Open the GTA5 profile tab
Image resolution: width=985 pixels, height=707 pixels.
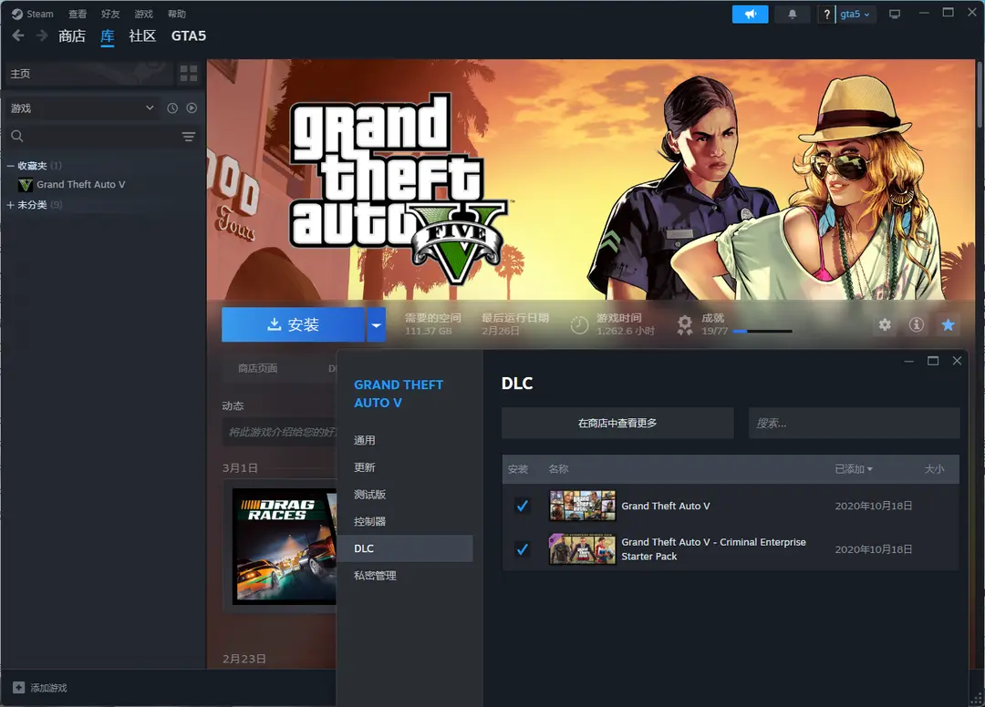[x=189, y=36]
